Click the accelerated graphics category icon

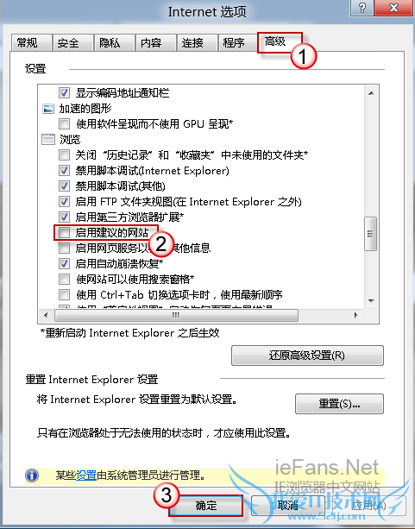click(48, 108)
